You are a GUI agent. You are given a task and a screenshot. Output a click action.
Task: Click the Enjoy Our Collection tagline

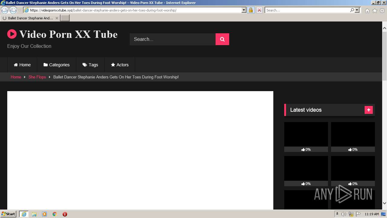click(29, 46)
